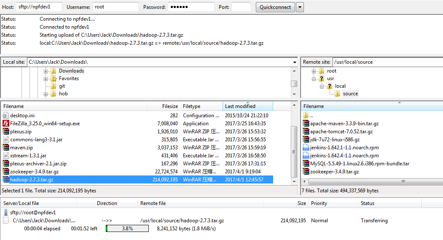Click the Host input field

(x=39, y=7)
